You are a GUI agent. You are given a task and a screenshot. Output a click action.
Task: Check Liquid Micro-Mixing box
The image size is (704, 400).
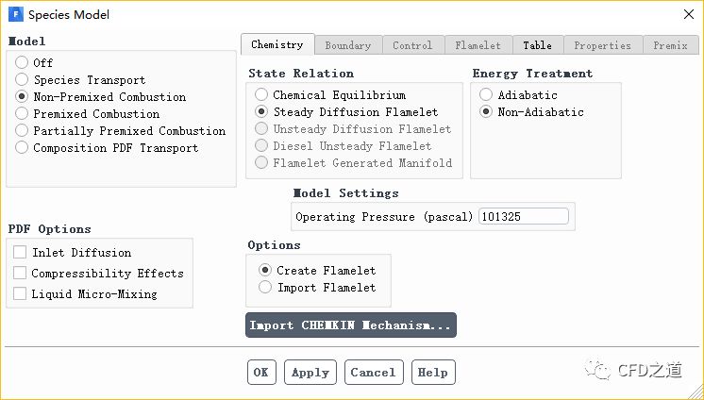pyautogui.click(x=20, y=294)
